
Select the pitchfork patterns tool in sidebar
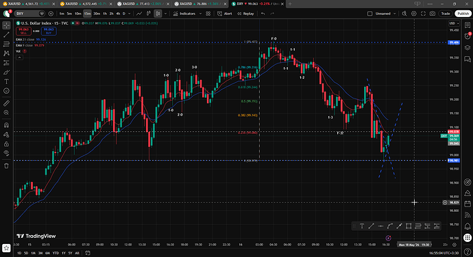(6, 53)
